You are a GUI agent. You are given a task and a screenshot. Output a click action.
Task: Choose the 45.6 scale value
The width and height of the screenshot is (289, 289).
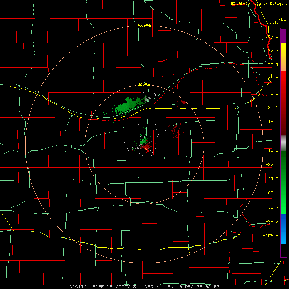273,93
